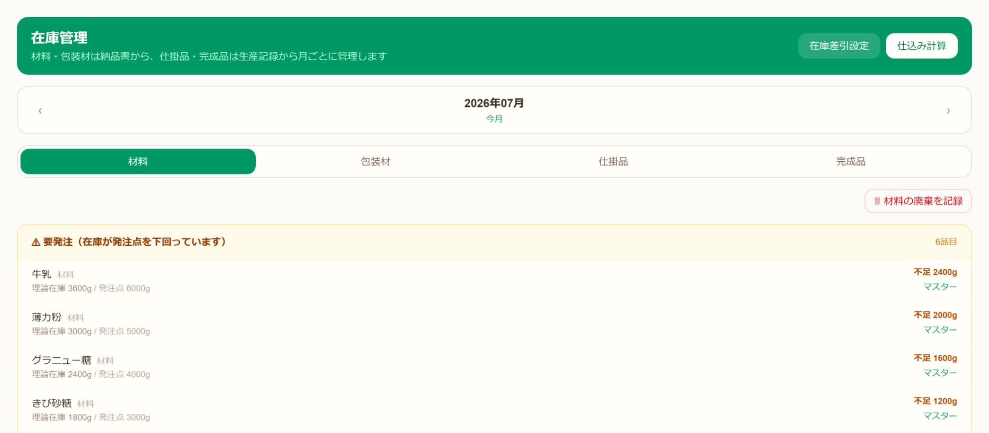Click the 6品目 count label
This screenshot has height=433, width=989.
point(946,242)
